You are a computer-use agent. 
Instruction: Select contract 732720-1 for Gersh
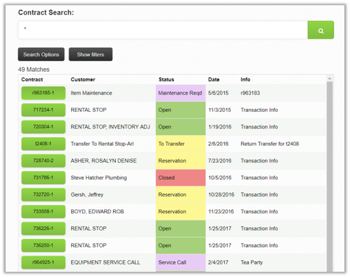click(x=43, y=195)
